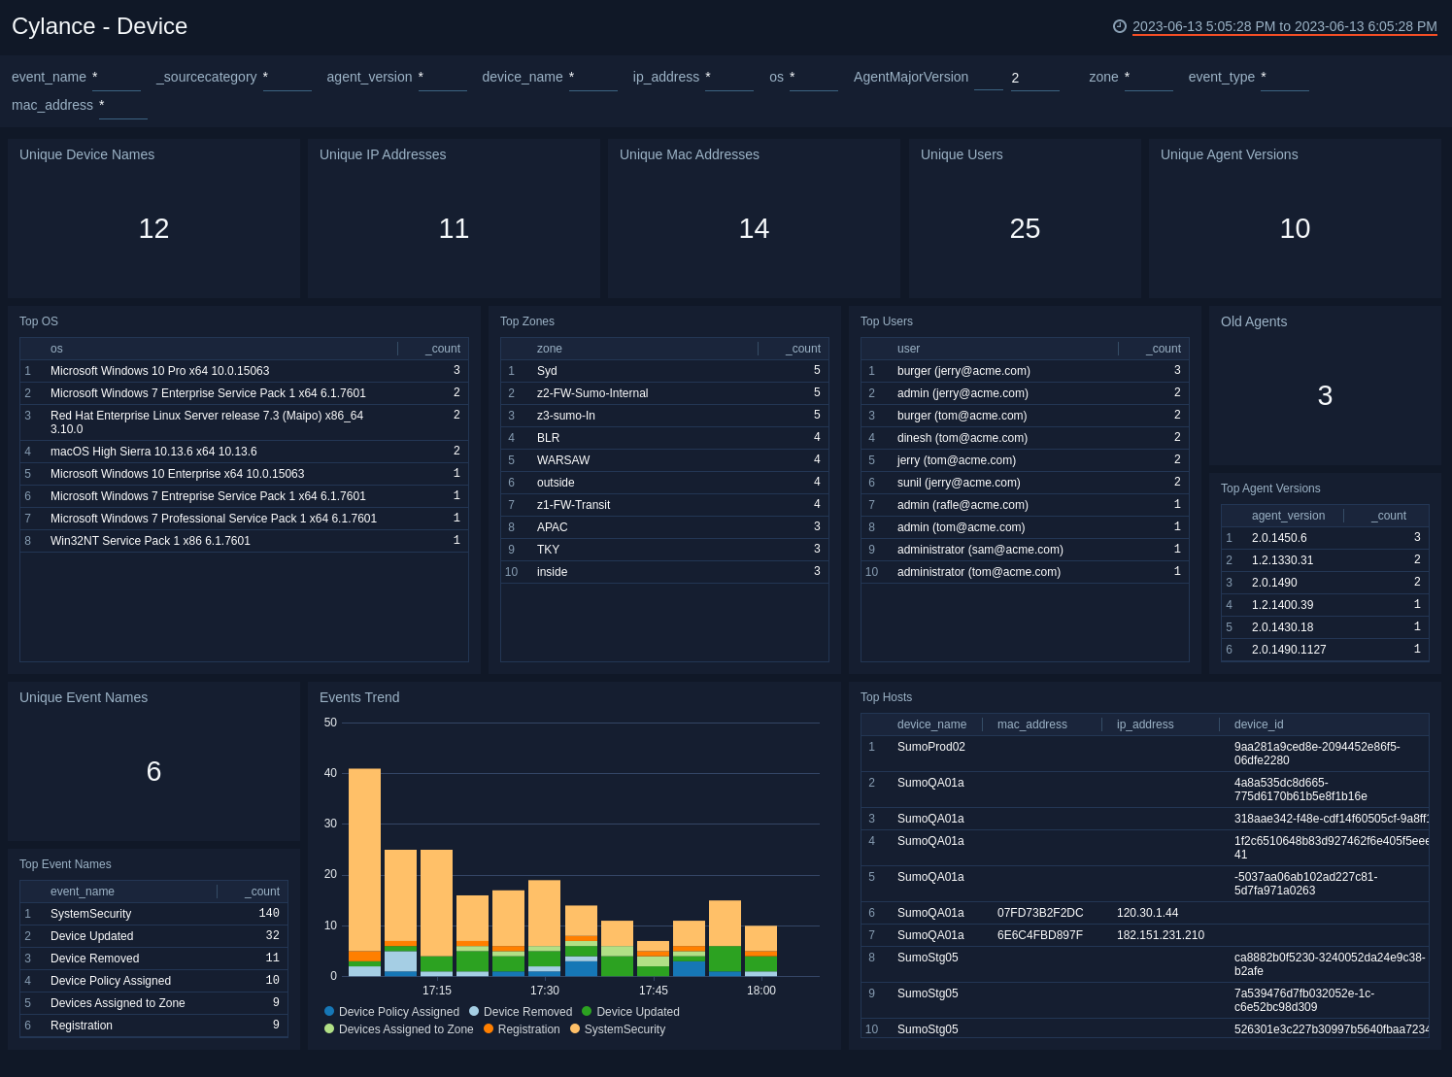Click the orange Registration legend swatch
1452x1077 pixels.
pyautogui.click(x=489, y=1028)
